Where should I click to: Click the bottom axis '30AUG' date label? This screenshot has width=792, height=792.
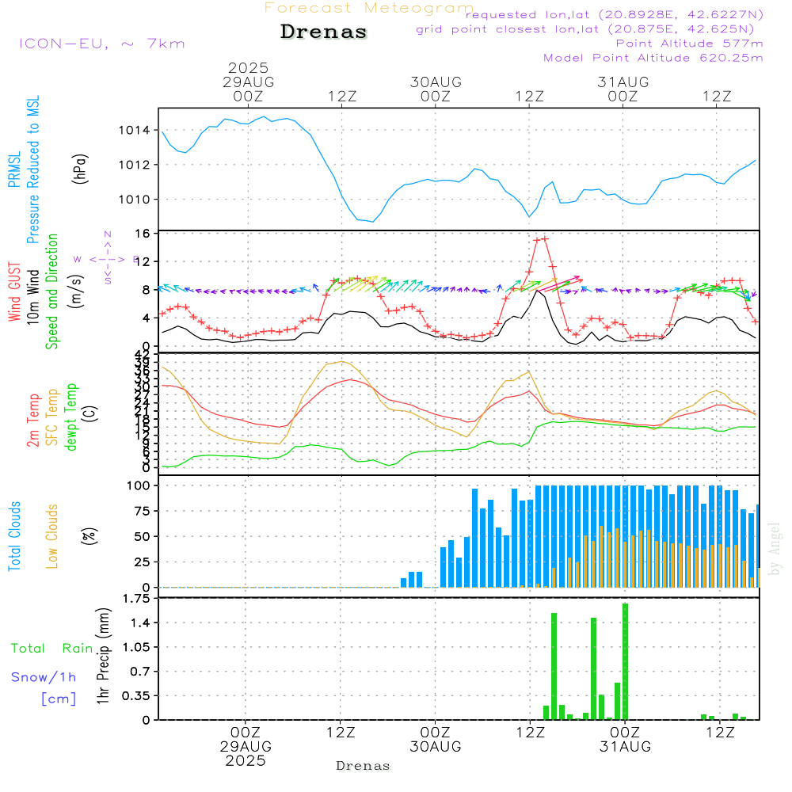click(x=435, y=747)
